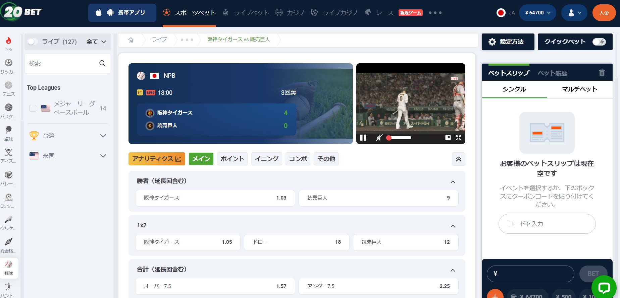This screenshot has width=620, height=298.
Task: Go to home via breadcrumb house icon
Action: click(131, 40)
